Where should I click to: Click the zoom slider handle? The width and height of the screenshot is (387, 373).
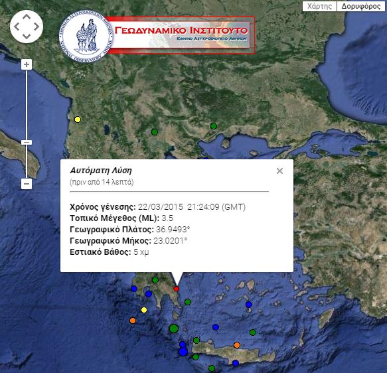tap(27, 142)
